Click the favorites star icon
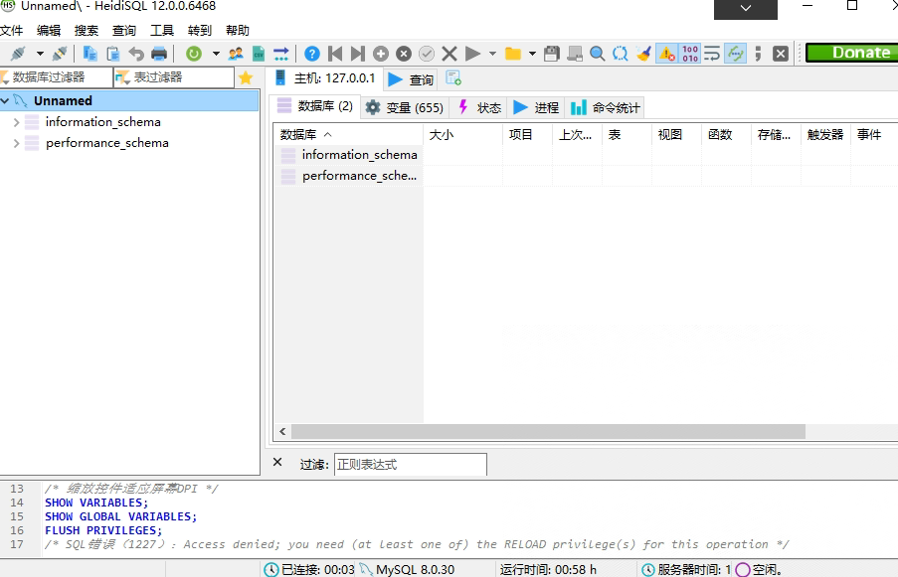 [246, 77]
